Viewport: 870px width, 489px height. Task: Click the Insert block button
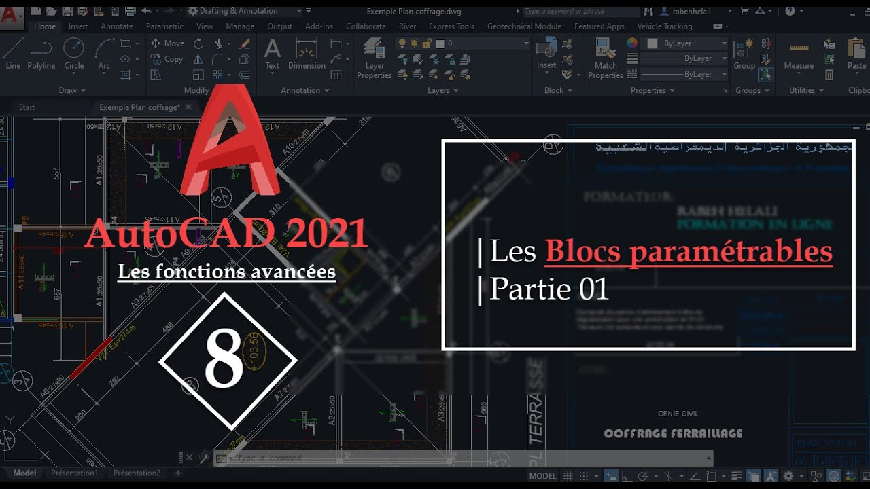click(546, 54)
